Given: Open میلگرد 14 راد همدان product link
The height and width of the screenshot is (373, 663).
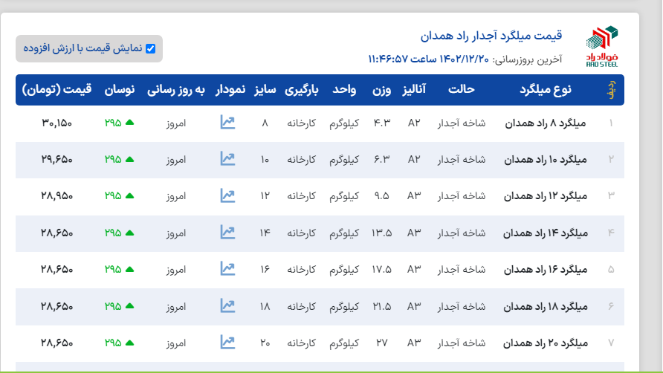Looking at the screenshot, I should pos(546,233).
